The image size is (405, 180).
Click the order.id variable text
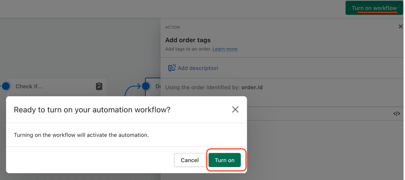tap(252, 87)
